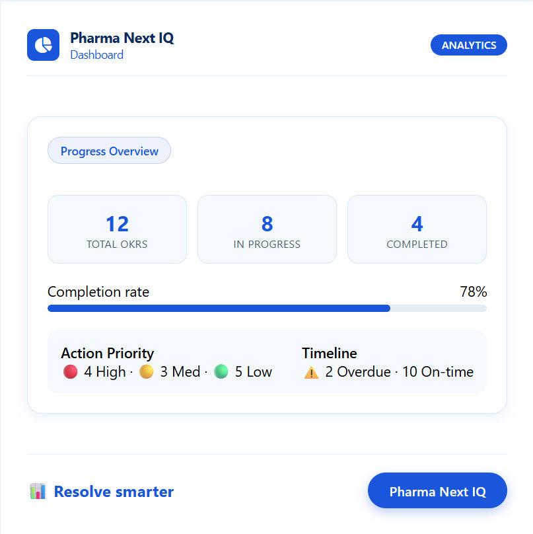This screenshot has height=534, width=533.
Task: Open the ANALYTICS view
Action: click(x=469, y=45)
